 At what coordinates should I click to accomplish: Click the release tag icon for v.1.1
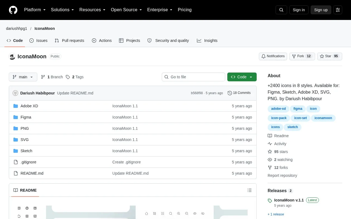tap(270, 201)
